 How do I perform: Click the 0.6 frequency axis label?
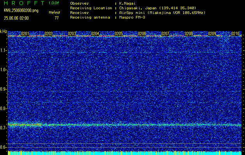click(4, 147)
